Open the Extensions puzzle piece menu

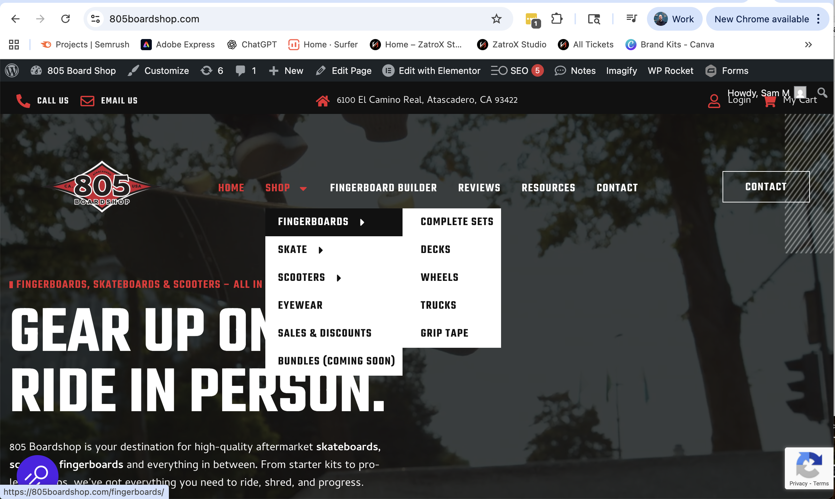click(x=557, y=19)
